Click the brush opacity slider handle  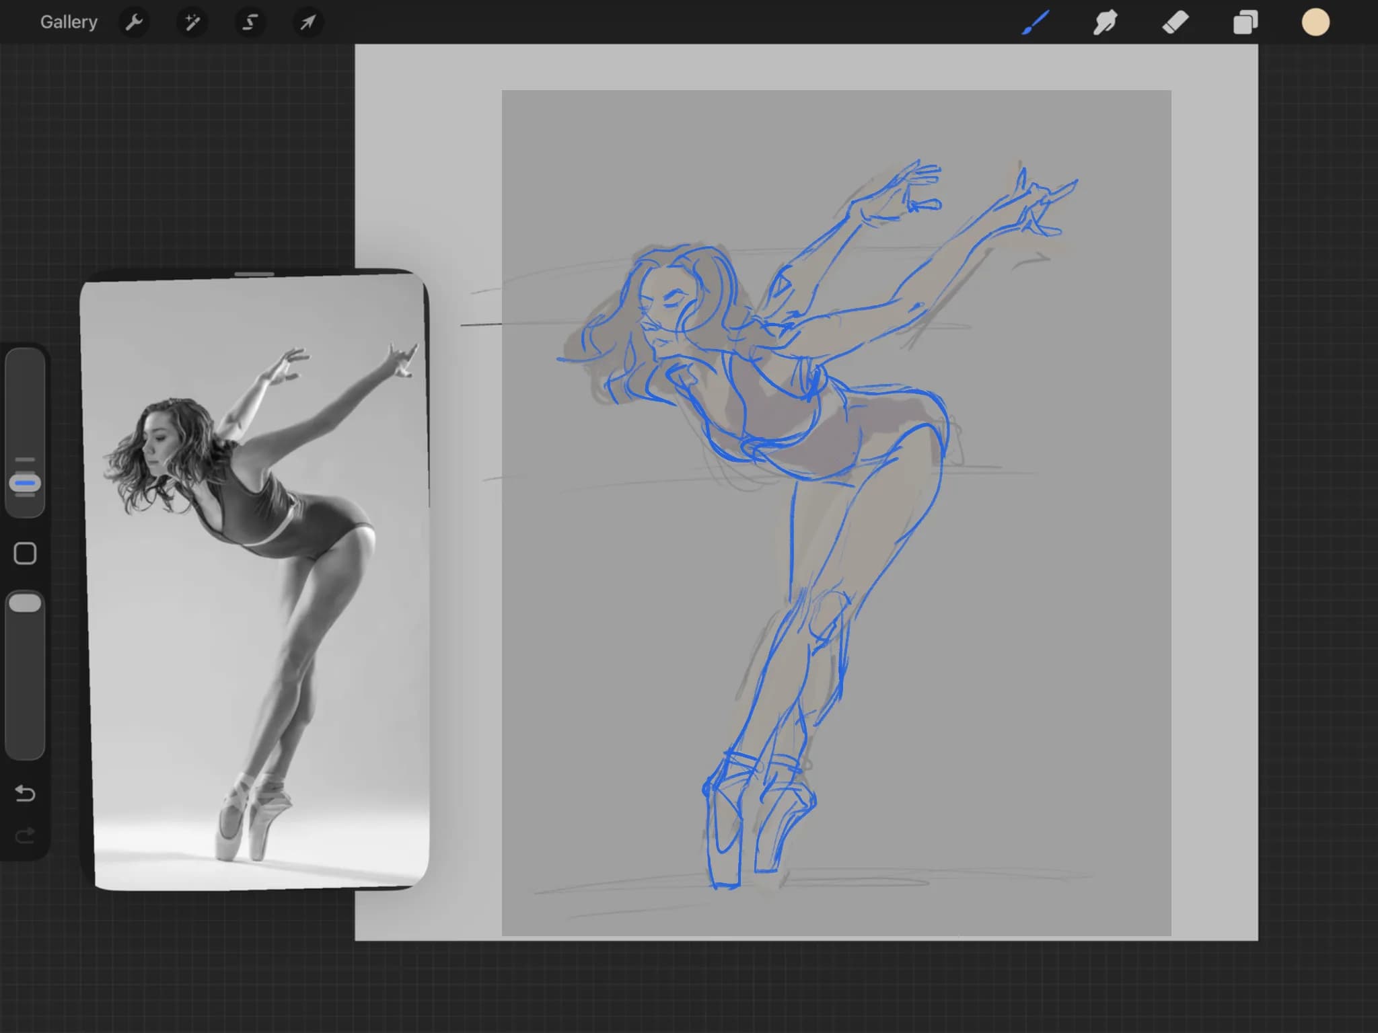[x=25, y=603]
